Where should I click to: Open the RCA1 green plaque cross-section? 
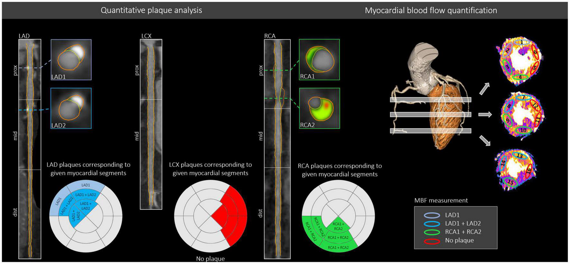pyautogui.click(x=319, y=59)
